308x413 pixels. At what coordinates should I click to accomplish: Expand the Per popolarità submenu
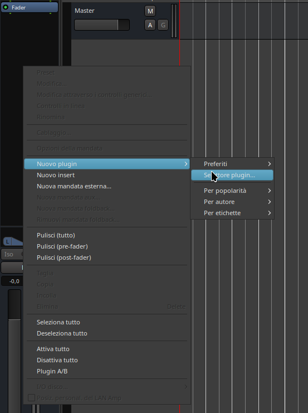coord(232,191)
